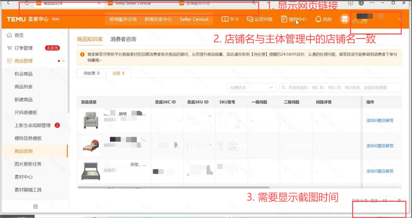The height and width of the screenshot is (218, 412).
Task: Open 跨境服务市场 in top navigation
Action: tap(123, 19)
